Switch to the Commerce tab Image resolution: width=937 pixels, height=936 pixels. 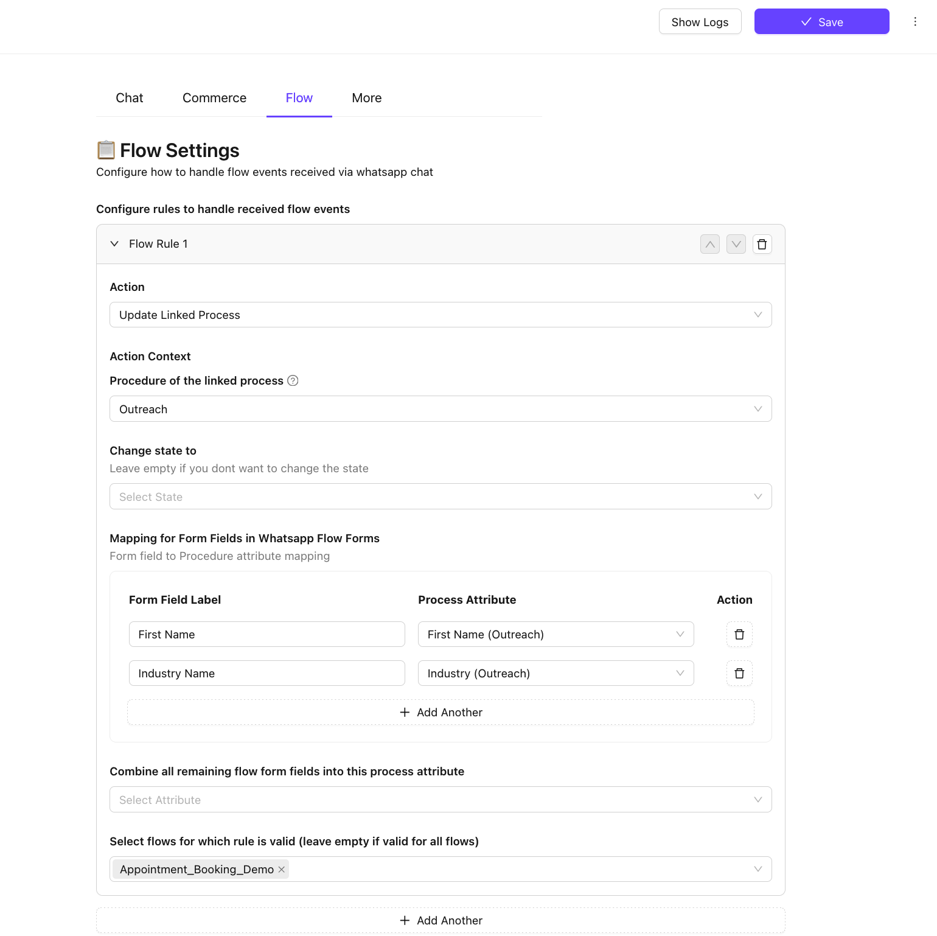point(214,98)
